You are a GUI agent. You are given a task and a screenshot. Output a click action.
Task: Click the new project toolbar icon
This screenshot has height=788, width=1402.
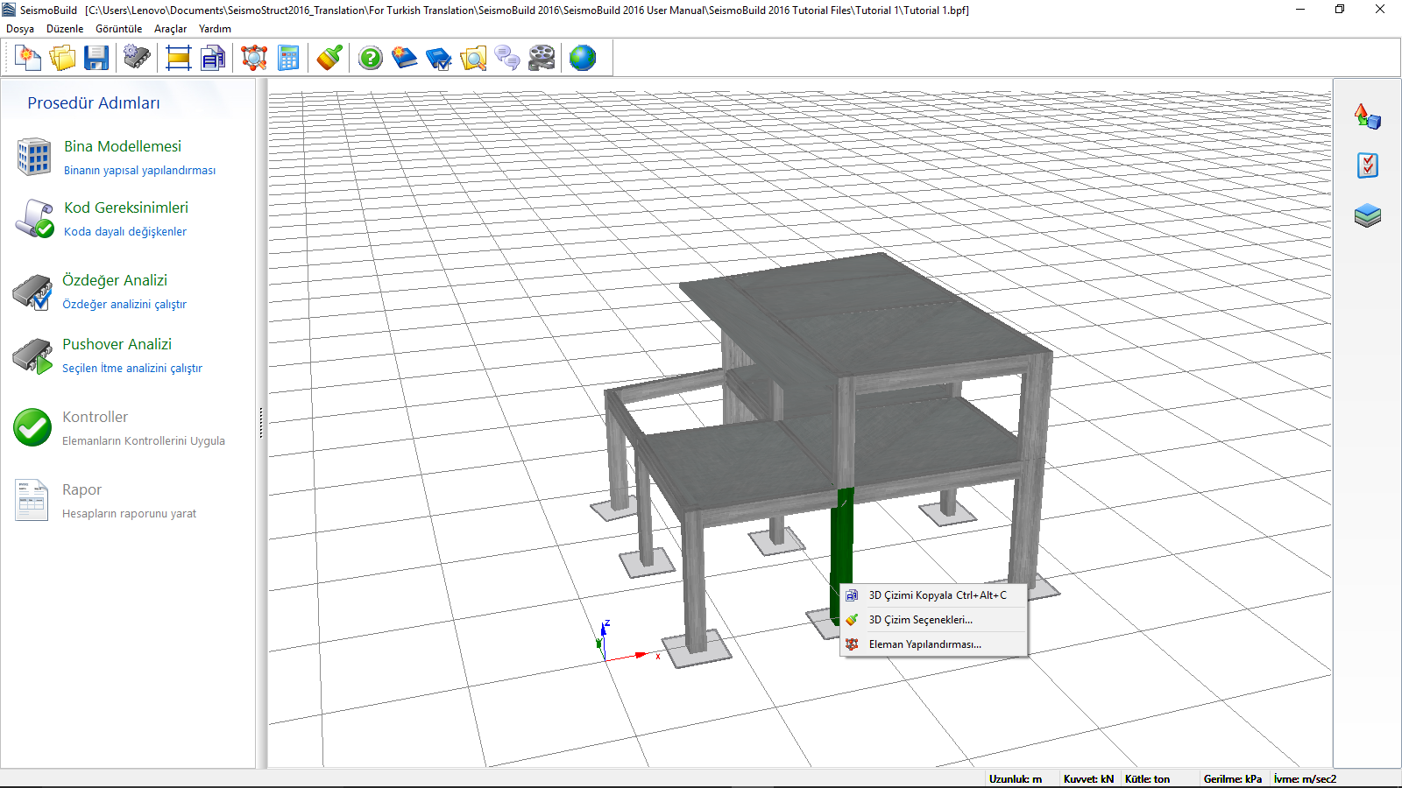point(28,59)
